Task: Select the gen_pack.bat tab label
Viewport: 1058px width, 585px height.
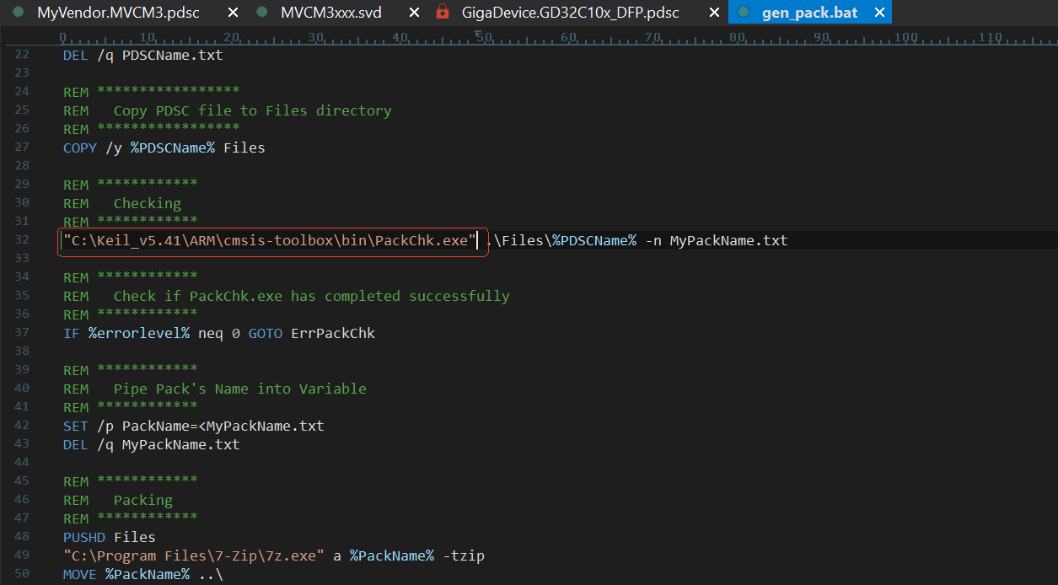Action: [809, 13]
